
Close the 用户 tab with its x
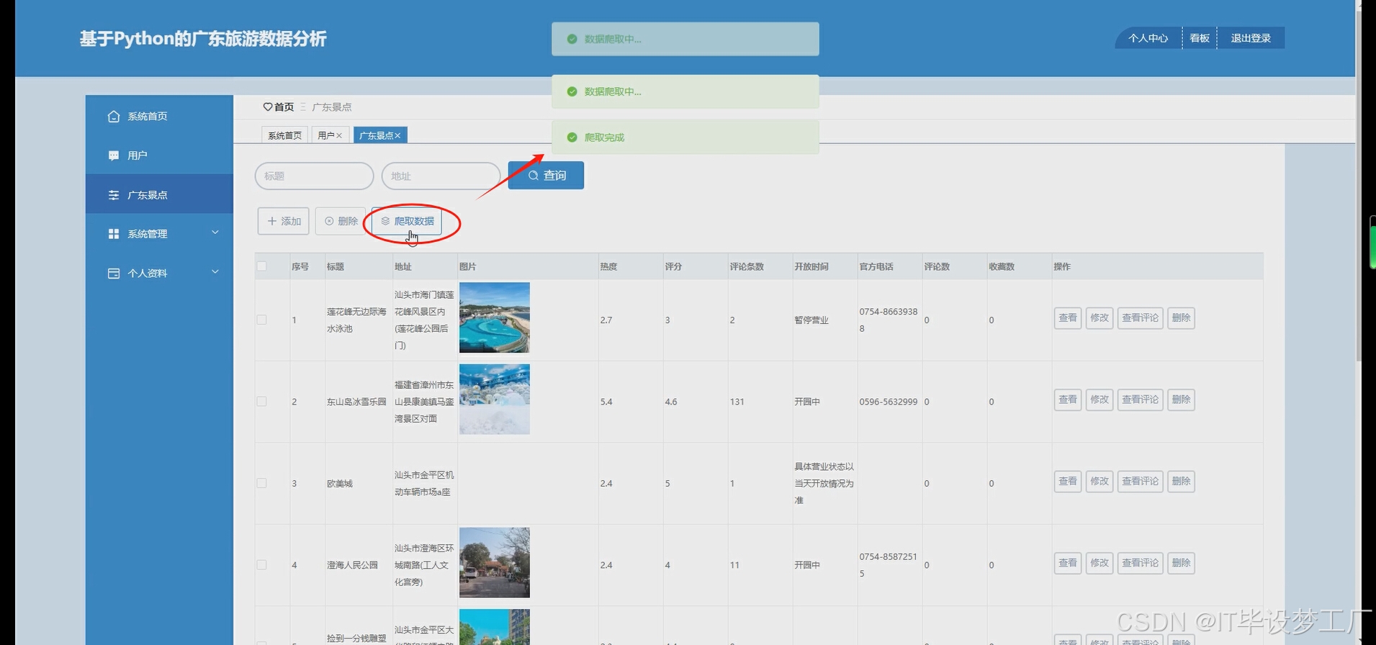point(339,135)
